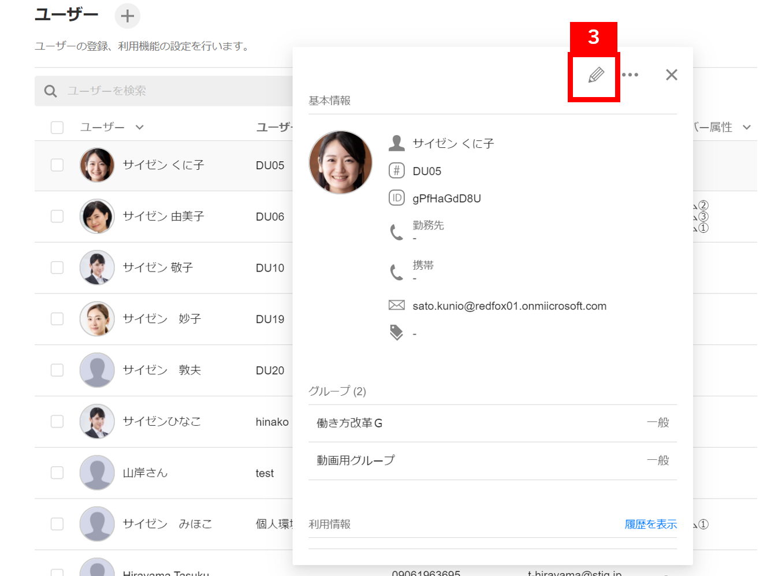
Task: Click default avatar of サイゼン 敦夫
Action: tap(97, 370)
